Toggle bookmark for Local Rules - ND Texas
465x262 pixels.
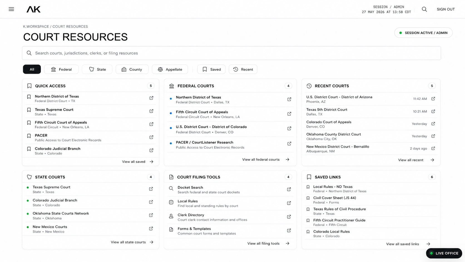coord(308,187)
